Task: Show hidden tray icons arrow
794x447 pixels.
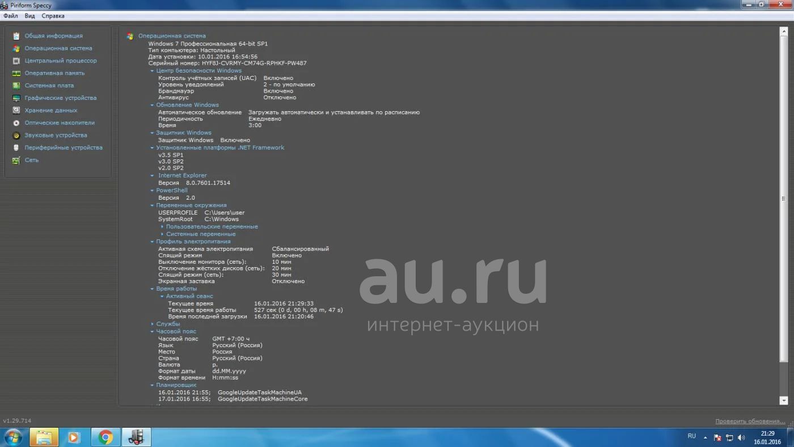Action: click(x=706, y=437)
